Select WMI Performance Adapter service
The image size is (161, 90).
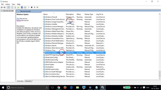[x=74, y=62]
